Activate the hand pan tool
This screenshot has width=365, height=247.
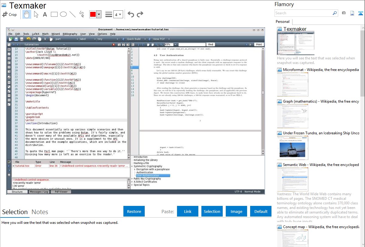tap(27, 14)
